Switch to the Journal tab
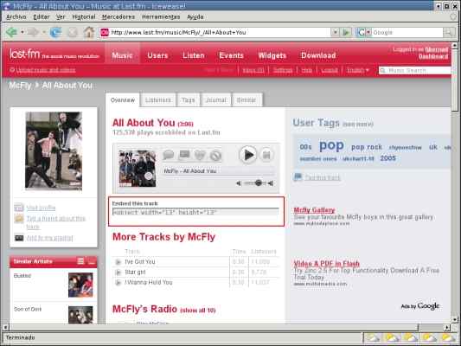This screenshot has width=461, height=346. [x=216, y=100]
